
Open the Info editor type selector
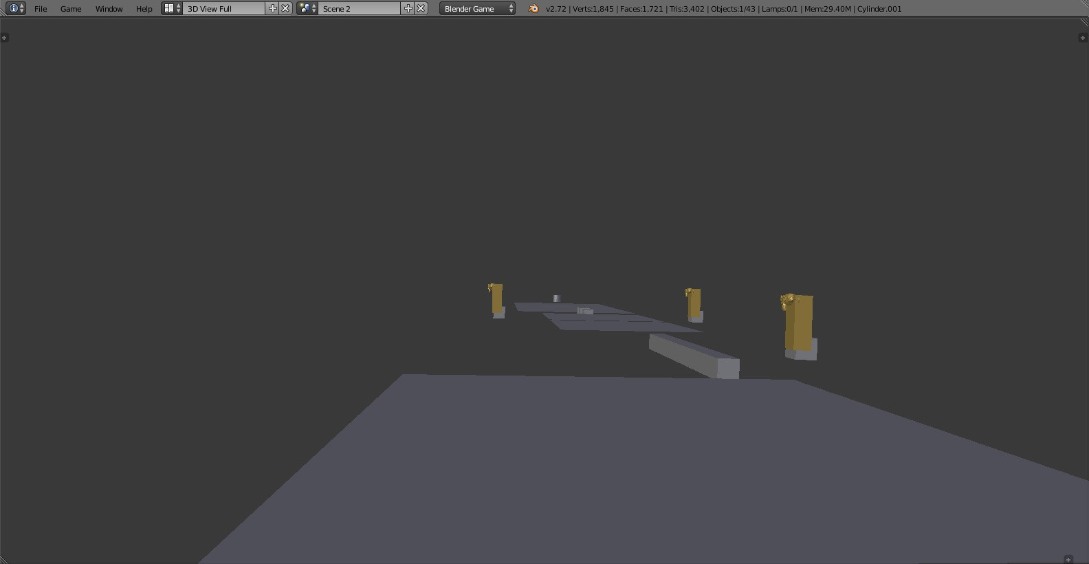[16, 8]
